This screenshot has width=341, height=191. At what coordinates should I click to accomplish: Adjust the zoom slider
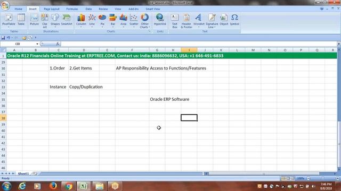[x=323, y=178]
